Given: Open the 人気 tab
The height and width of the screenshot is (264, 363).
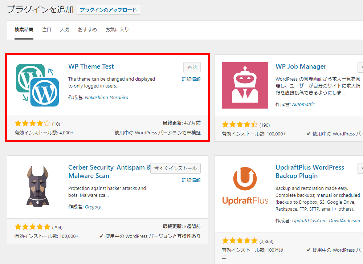Looking at the screenshot, I should [x=65, y=30].
